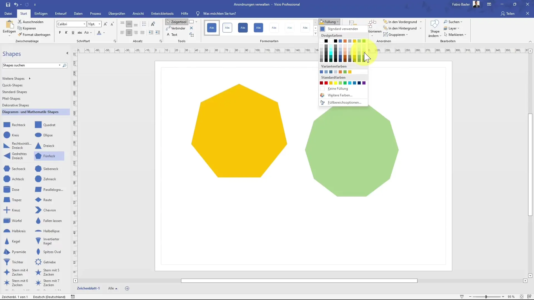This screenshot has width=534, height=300.
Task: Add a new page with plus icon
Action: pyautogui.click(x=127, y=288)
